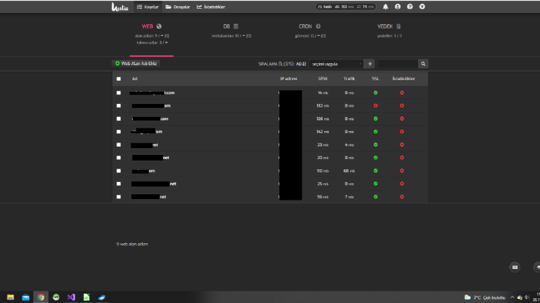The image size is (540, 303).
Task: Check the box for the 142 mb domain row
Action: [x=118, y=132]
